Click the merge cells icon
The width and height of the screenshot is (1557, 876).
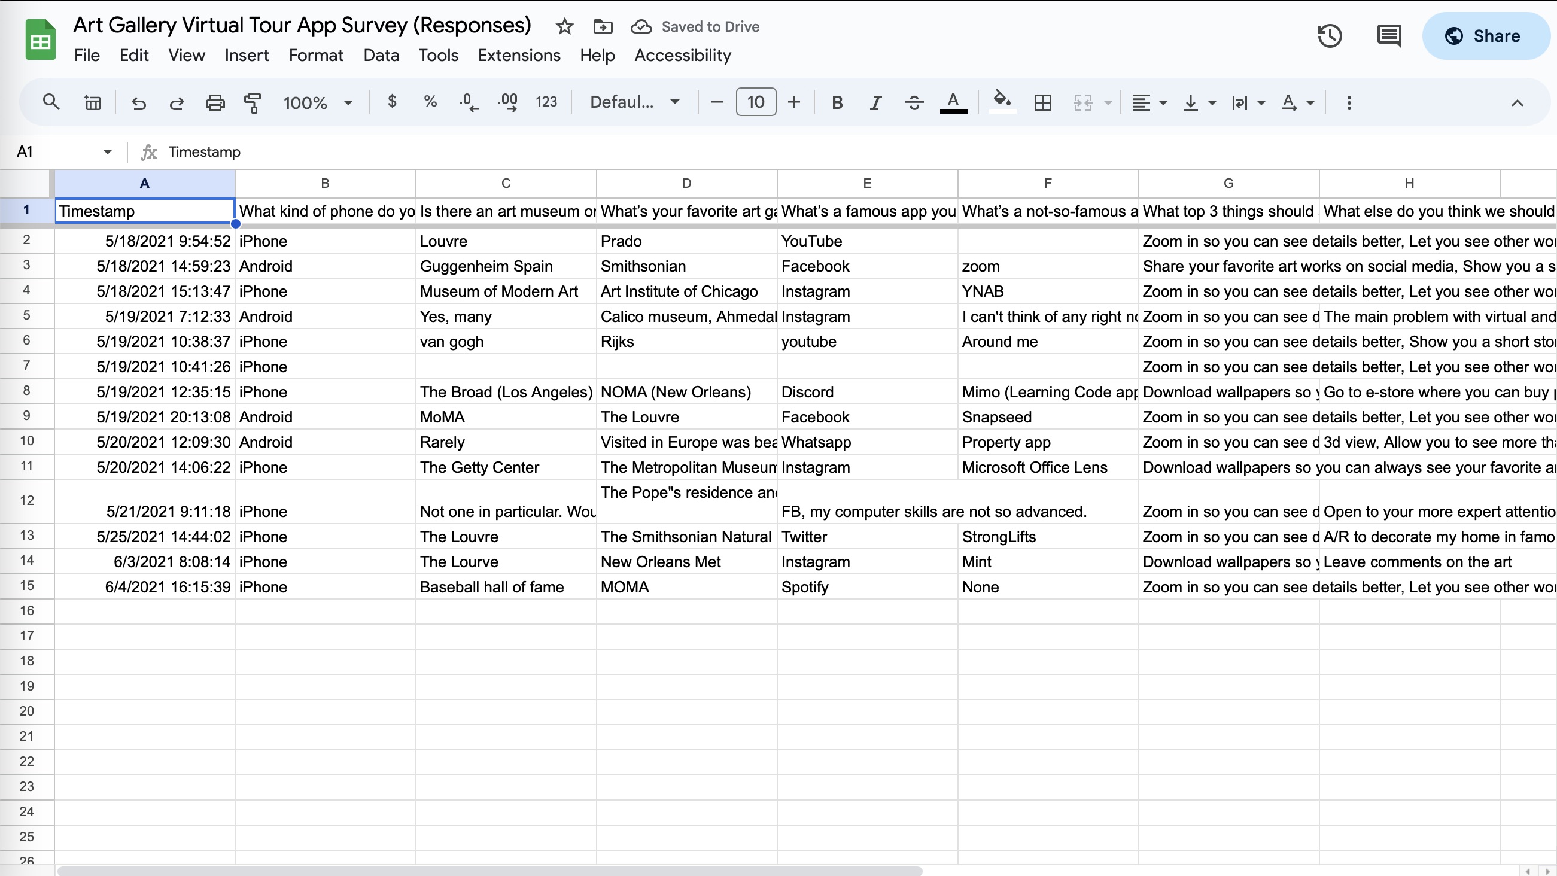tap(1082, 103)
